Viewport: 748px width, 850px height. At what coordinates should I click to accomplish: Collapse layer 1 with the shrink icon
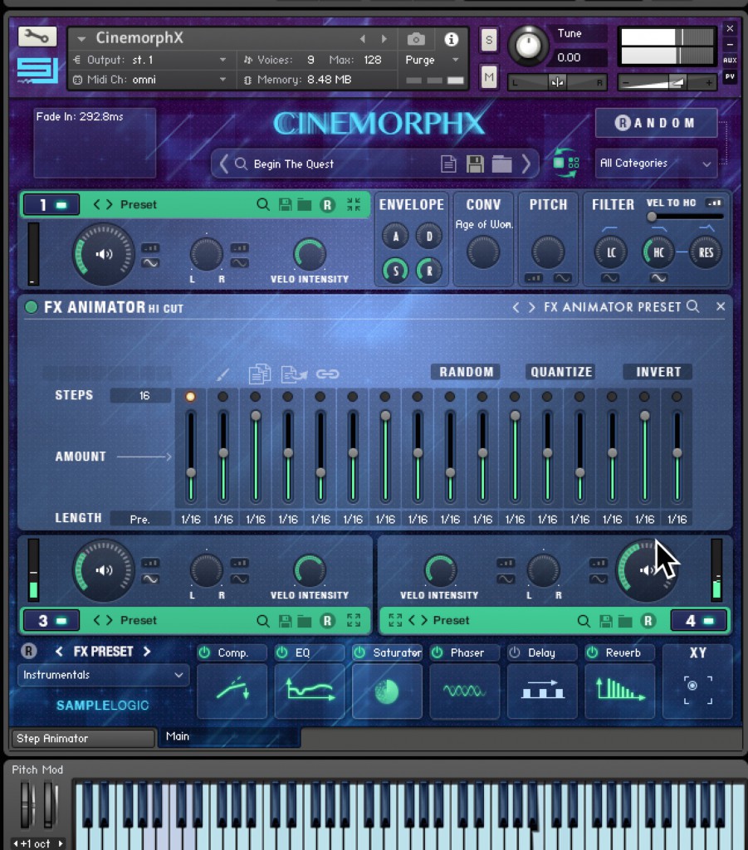coord(354,204)
